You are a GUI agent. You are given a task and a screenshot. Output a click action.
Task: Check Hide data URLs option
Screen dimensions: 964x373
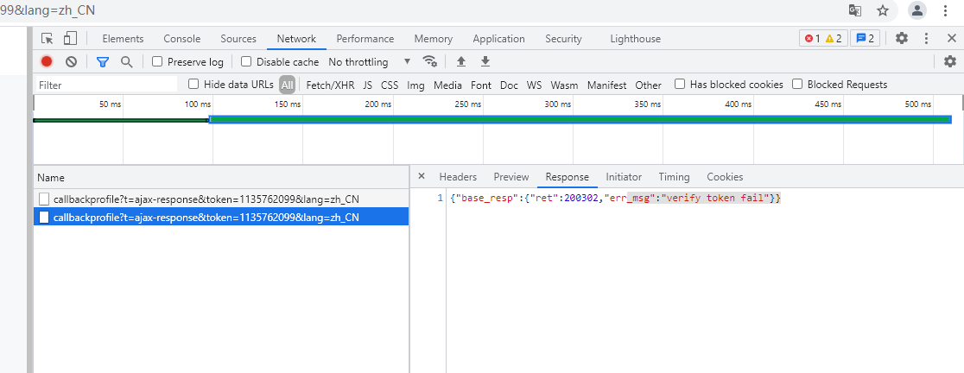click(193, 84)
